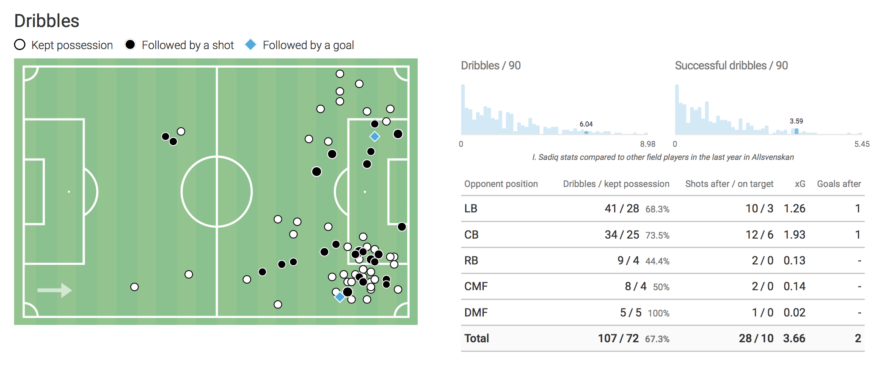The image size is (882, 385).
Task: Click the Followed by a goal legend diamond
Action: click(x=251, y=44)
